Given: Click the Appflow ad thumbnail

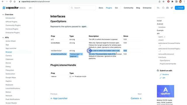Looking at the screenshot, I should tap(165, 91).
